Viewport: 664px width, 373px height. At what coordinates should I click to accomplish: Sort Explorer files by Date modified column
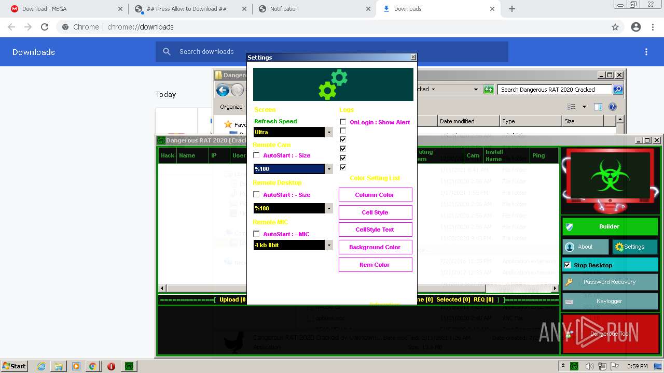click(468, 121)
